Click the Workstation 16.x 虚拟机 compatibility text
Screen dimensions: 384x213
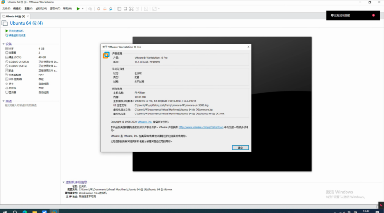click(x=93, y=193)
